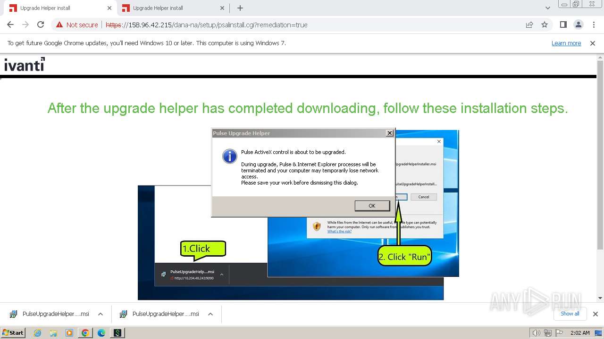Toggle the browser side panel
The width and height of the screenshot is (604, 339).
click(563, 24)
